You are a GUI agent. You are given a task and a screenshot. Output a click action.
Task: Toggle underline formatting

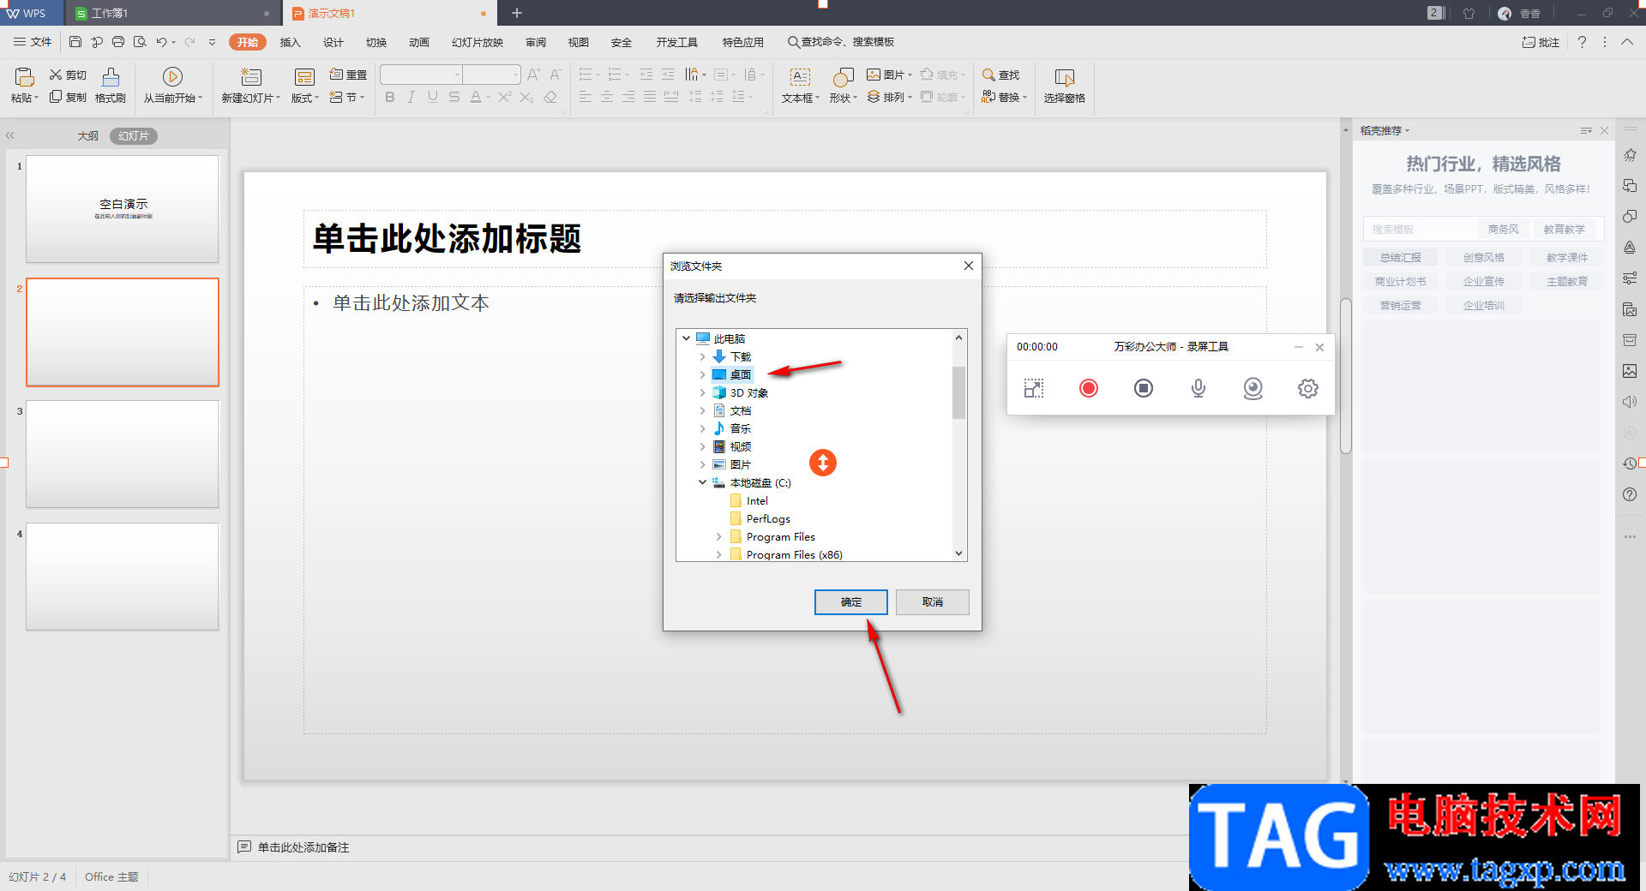433,98
